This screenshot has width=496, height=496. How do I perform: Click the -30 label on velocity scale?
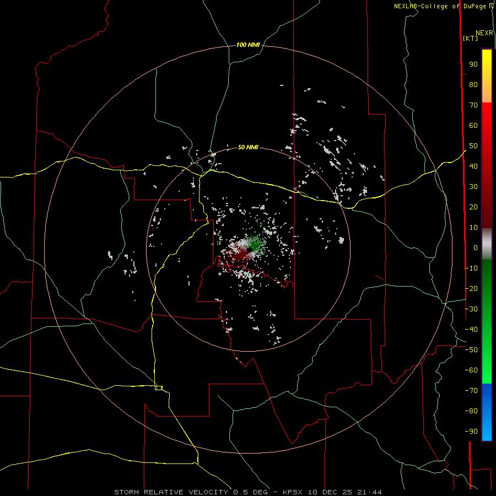tap(471, 309)
